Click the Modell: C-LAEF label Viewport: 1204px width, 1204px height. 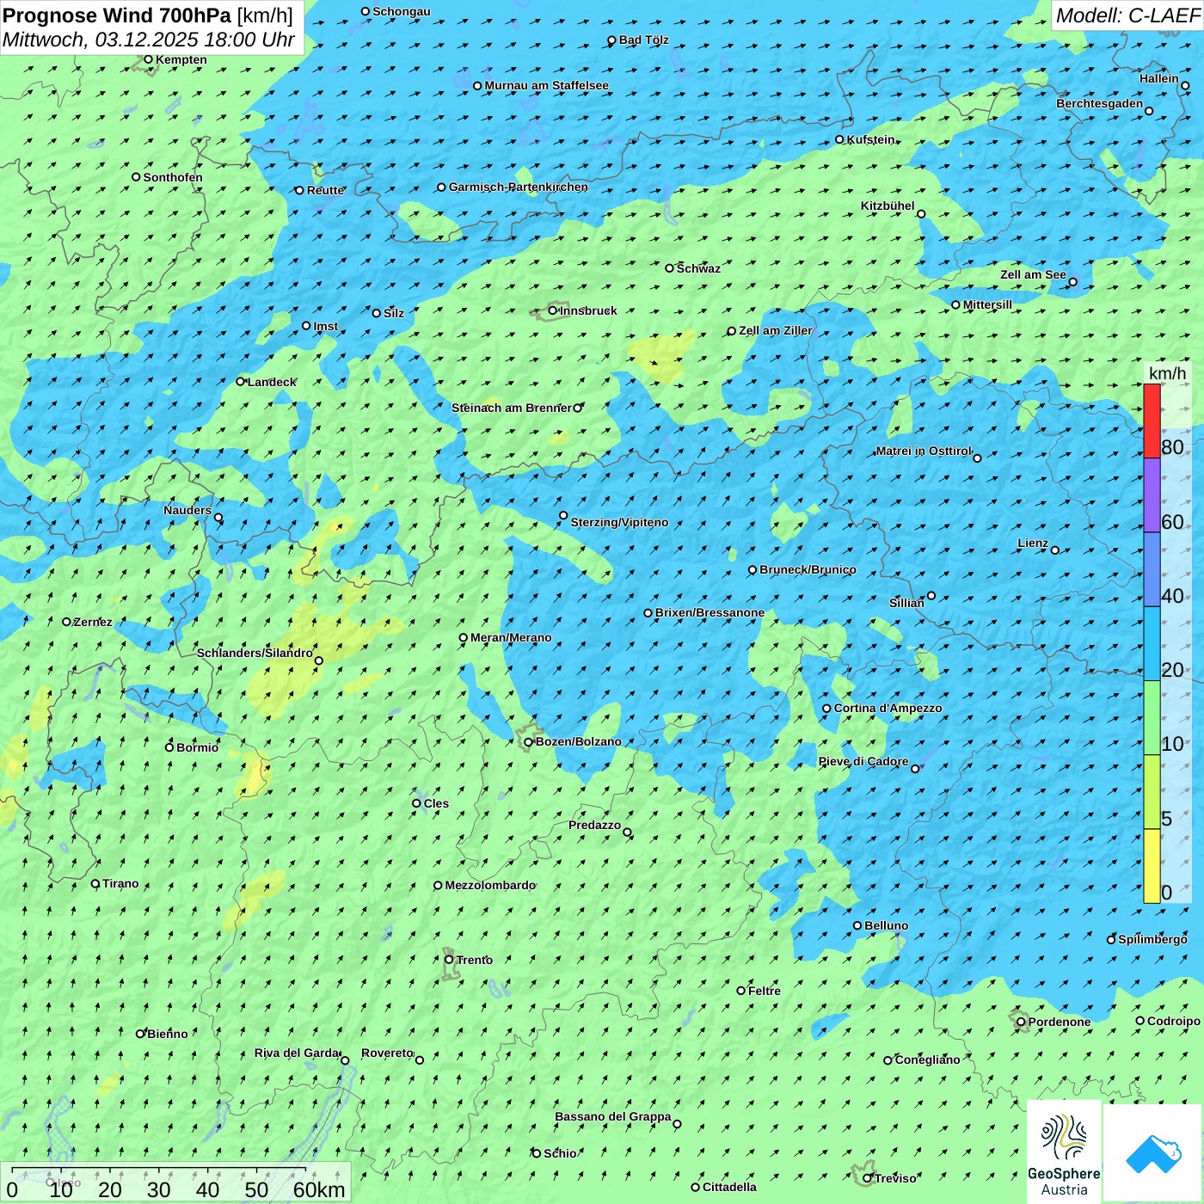1127,15
